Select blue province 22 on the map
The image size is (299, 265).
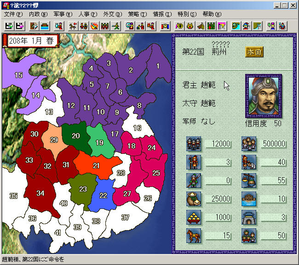click(103, 195)
